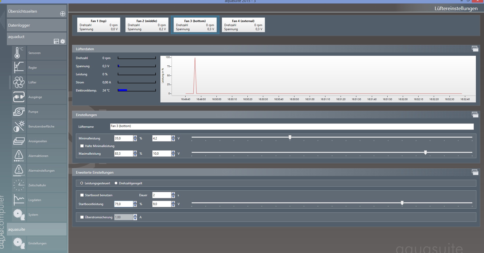The image size is (484, 253).
Task: Collapse the Erweiterte Einstellungen panel
Action: pos(475,172)
